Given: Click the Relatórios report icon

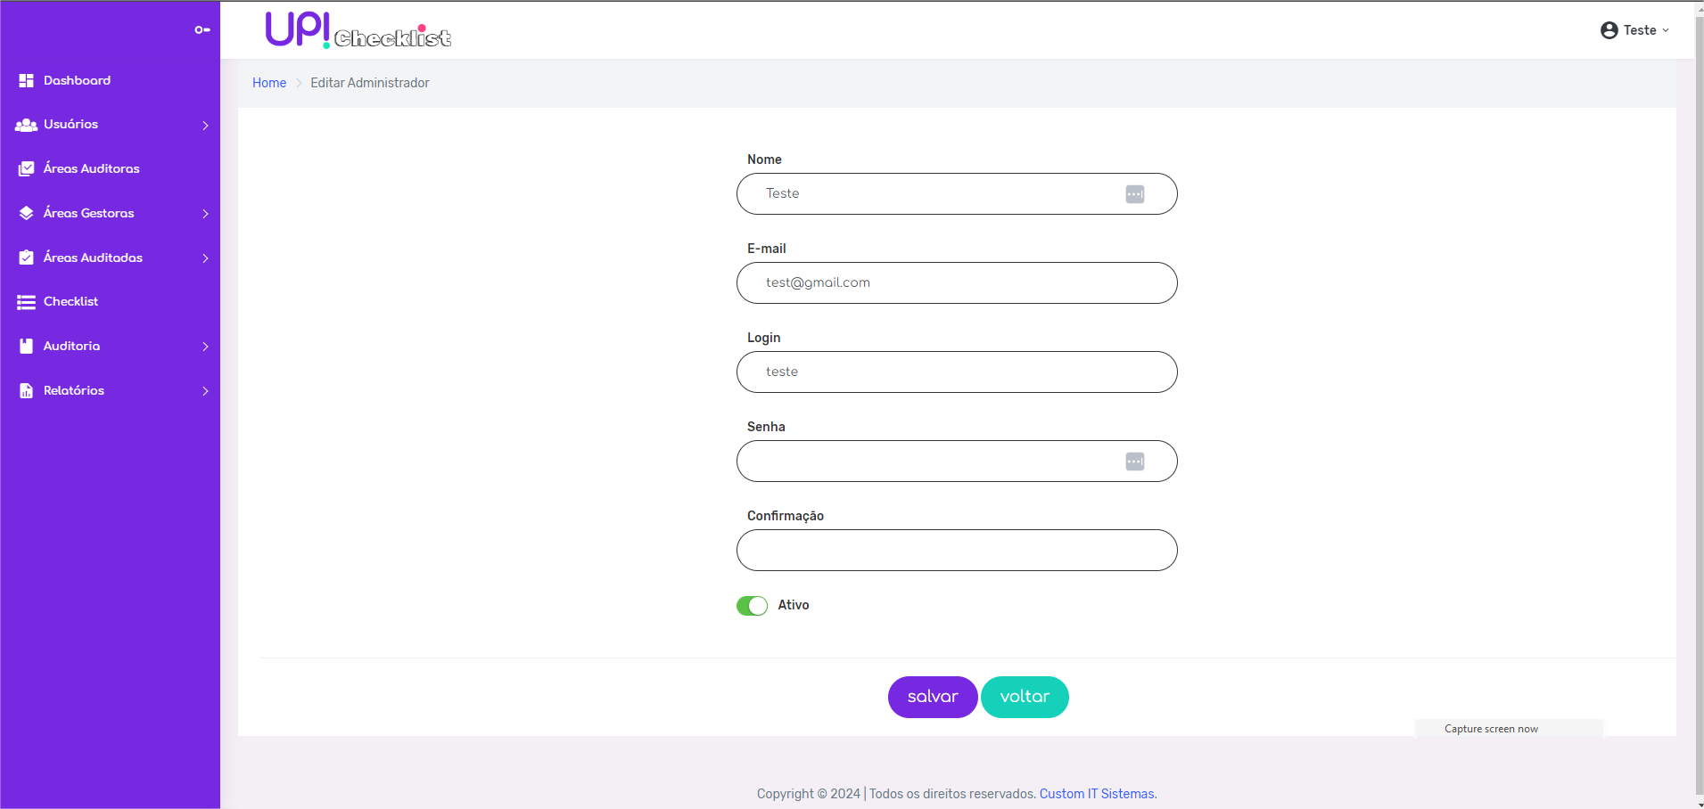Looking at the screenshot, I should [x=27, y=390].
